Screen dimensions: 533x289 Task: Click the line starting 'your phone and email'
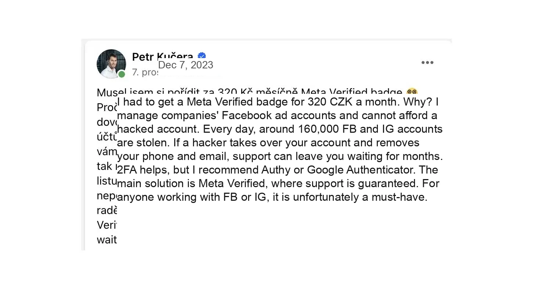tap(280, 156)
